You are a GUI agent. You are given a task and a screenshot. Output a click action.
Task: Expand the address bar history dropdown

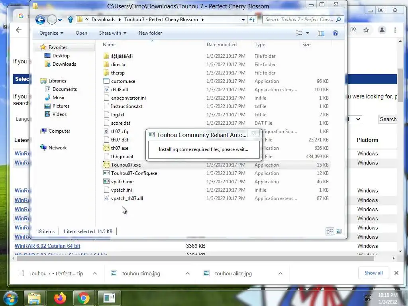point(243,20)
